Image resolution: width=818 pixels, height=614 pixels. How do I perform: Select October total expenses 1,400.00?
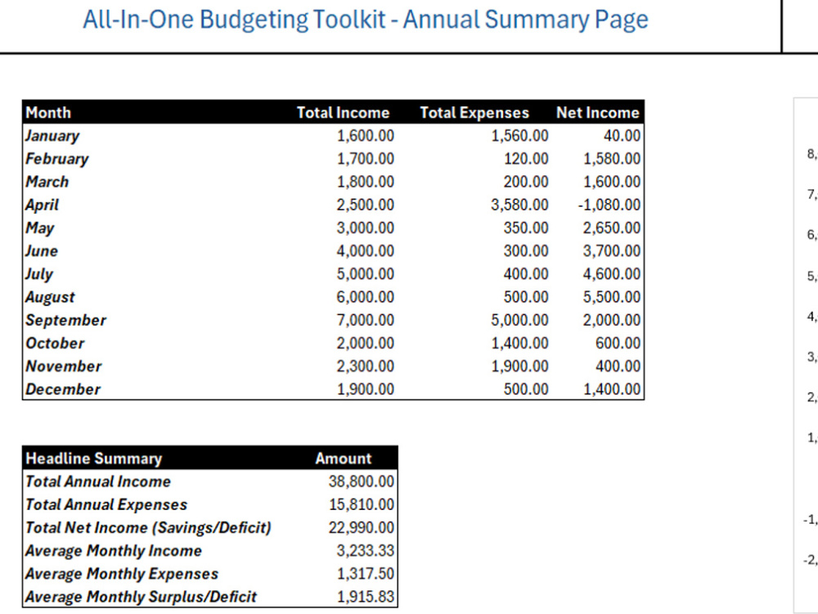pyautogui.click(x=519, y=343)
